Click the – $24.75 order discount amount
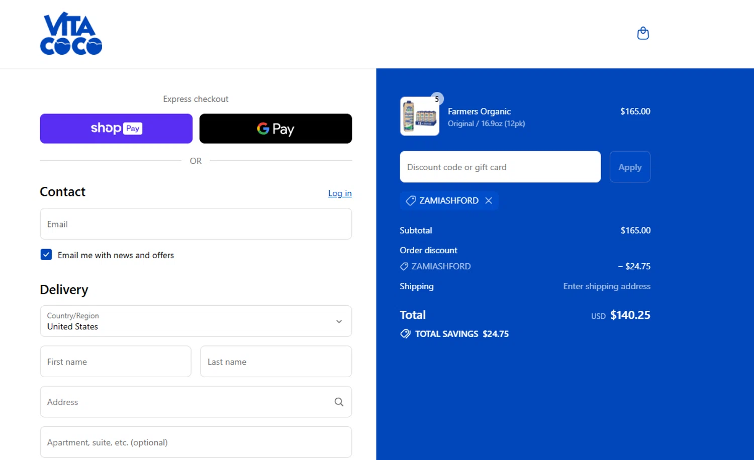The width and height of the screenshot is (754, 460). [x=634, y=266]
